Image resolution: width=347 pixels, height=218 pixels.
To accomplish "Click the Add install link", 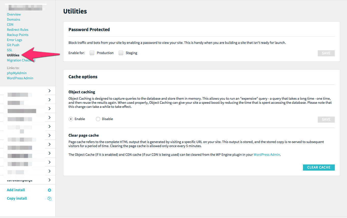I will (x=16, y=190).
